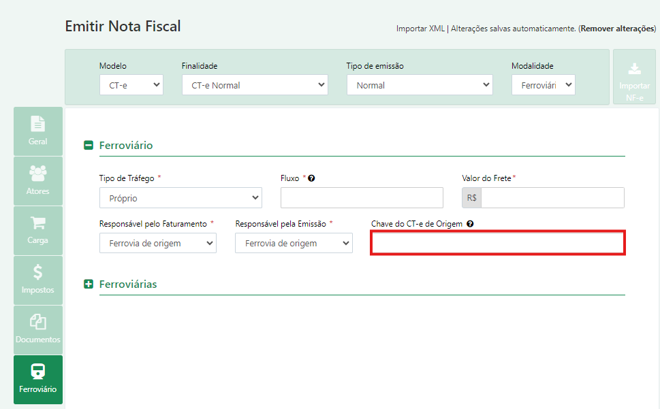660x409 pixels.
Task: Open Responsável pelo Faturamento dropdown
Action: tap(158, 243)
